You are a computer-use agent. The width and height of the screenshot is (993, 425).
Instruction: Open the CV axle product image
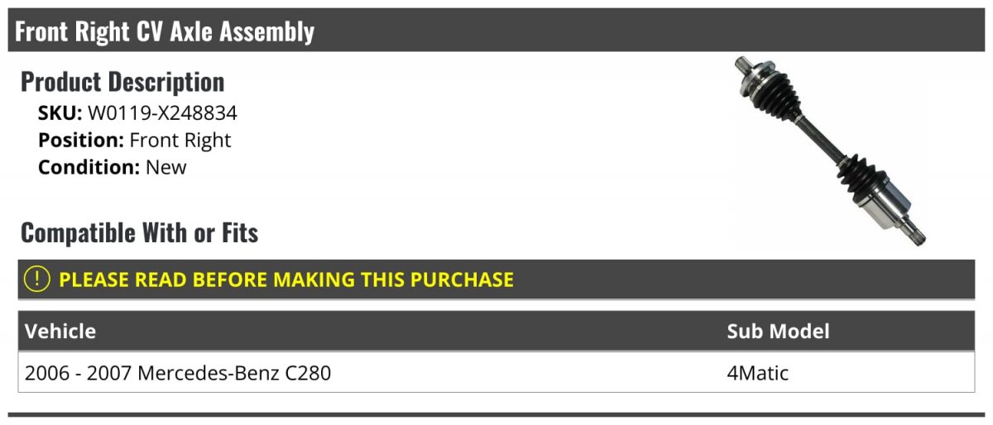point(830,151)
